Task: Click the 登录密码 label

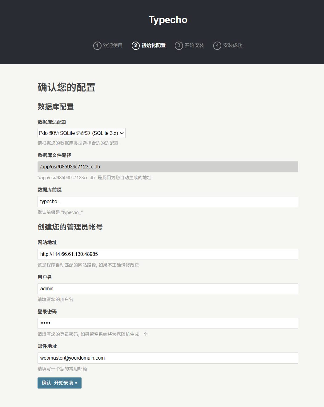Action: pos(47,312)
